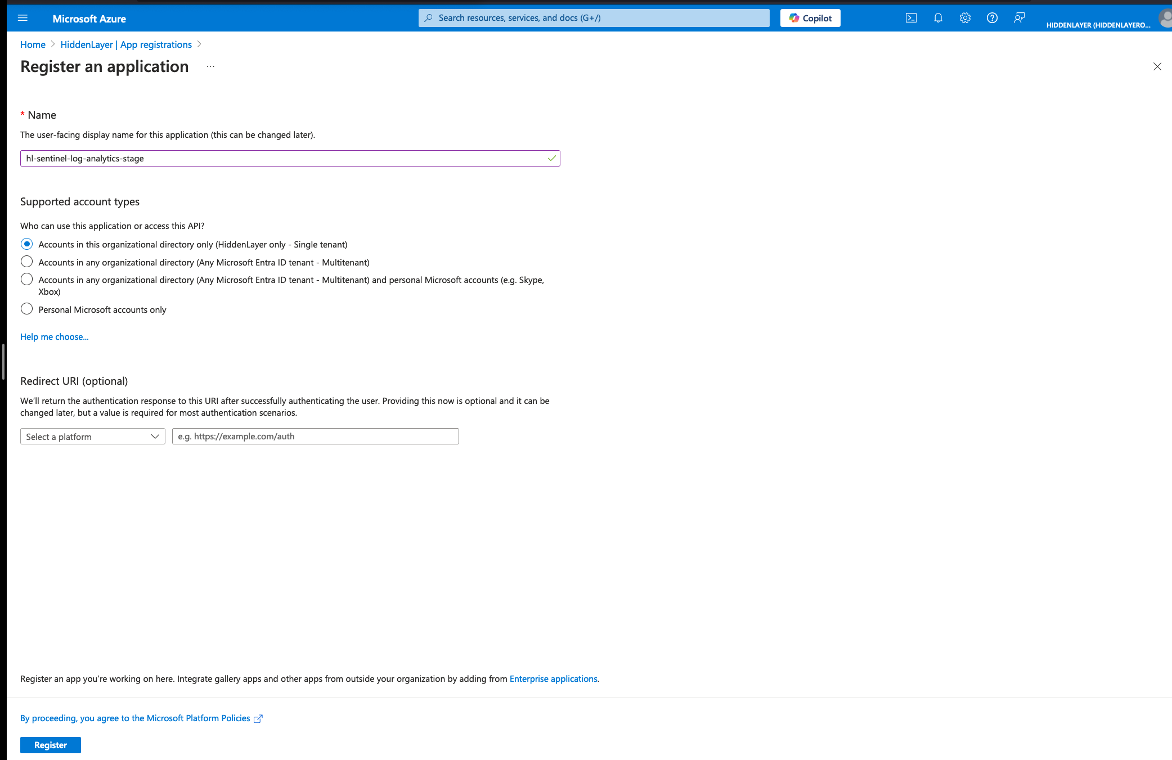Navigate to HiddenLayer App registrations breadcrumb

(126, 44)
